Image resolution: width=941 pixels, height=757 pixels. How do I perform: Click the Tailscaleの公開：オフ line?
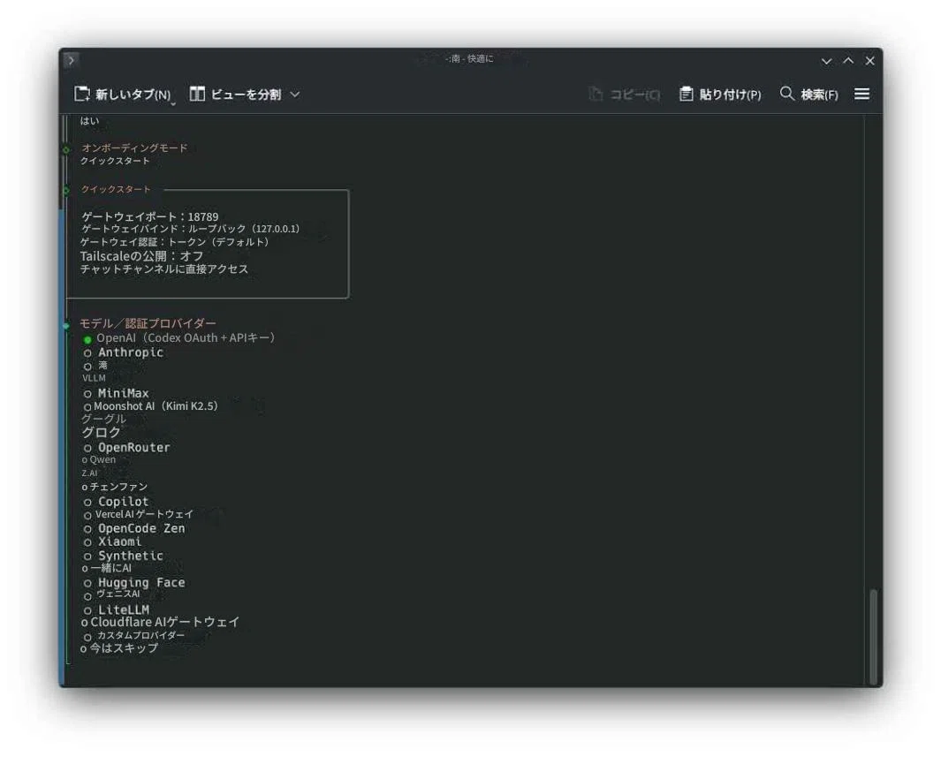[x=141, y=256]
